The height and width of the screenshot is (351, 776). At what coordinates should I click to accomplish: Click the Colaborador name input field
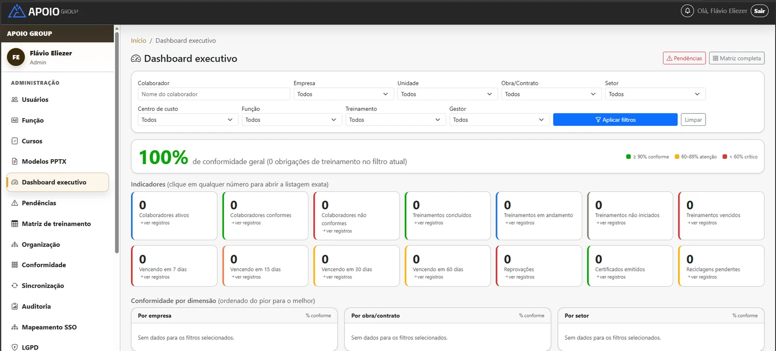(214, 94)
